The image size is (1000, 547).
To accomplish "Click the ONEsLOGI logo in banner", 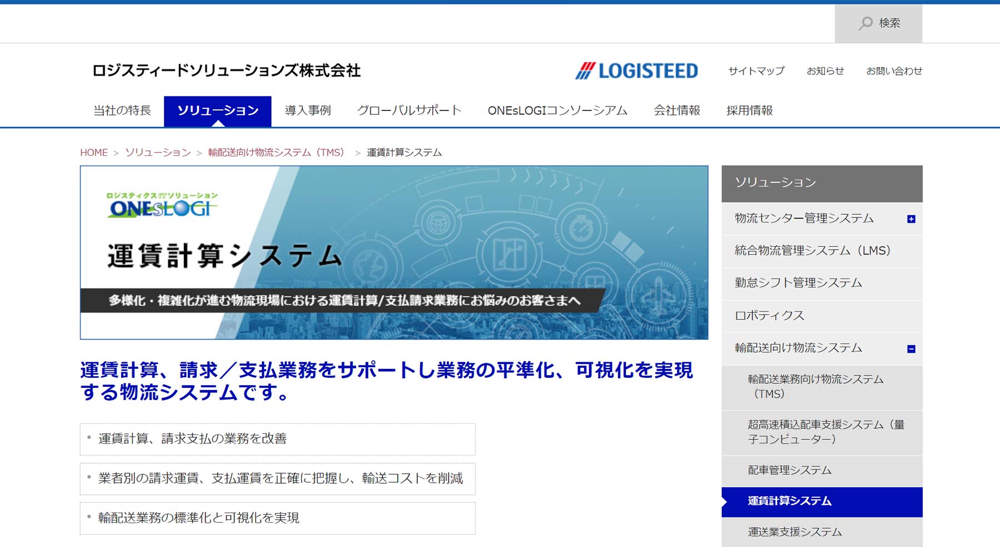I will pyautogui.click(x=162, y=205).
